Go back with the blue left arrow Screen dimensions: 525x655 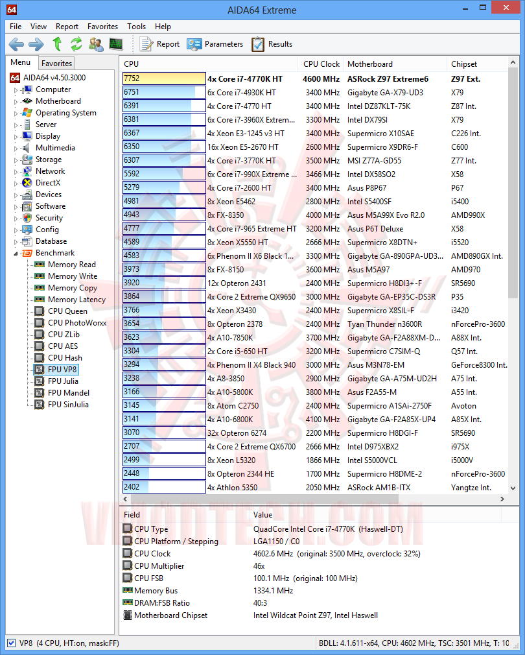click(x=16, y=44)
